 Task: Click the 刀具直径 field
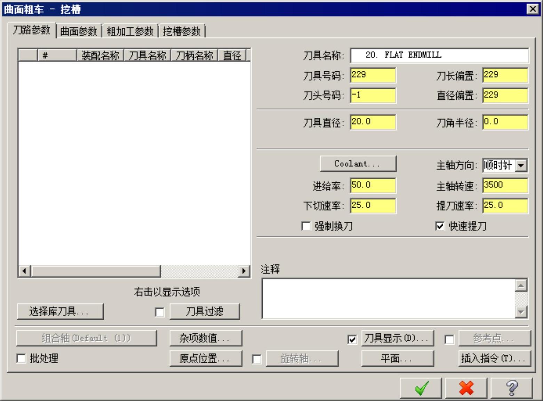click(373, 122)
